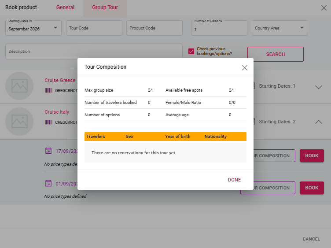Click the SEARCH button

[x=275, y=54]
